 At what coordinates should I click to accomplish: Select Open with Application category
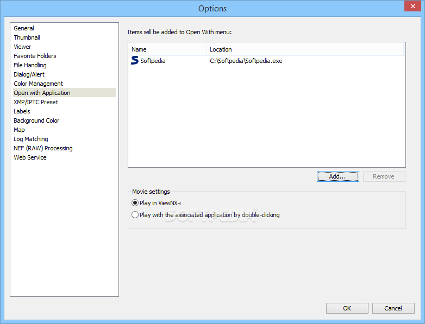65,93
